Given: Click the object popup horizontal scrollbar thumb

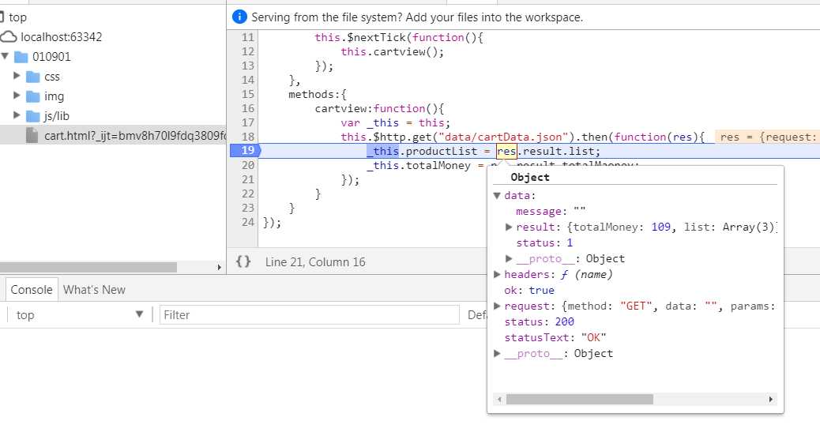Looking at the screenshot, I should tap(579, 400).
